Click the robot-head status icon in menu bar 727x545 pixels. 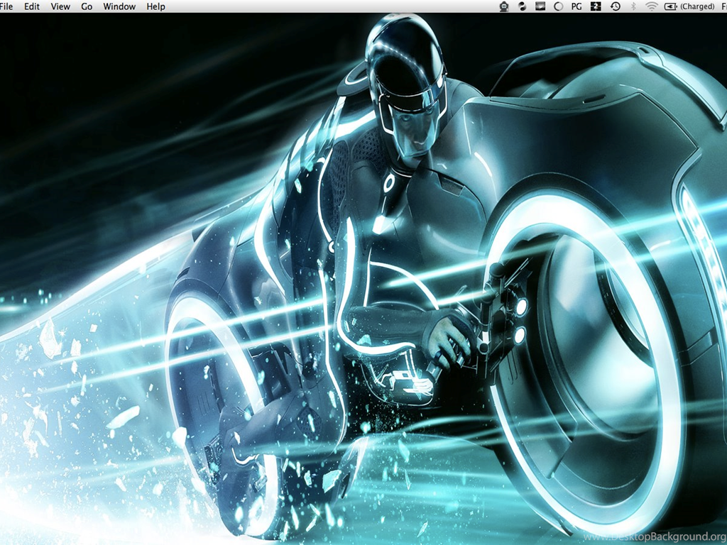pyautogui.click(x=504, y=6)
